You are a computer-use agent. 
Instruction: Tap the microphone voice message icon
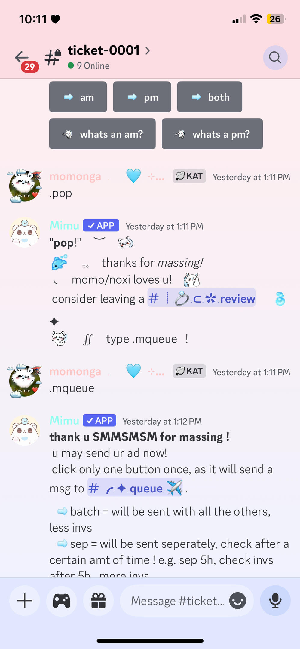275,601
